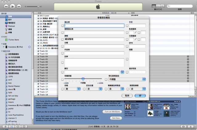Image resolution: width=197 pixels, height=130 pixels.
Task: Open the 類型 (Genre) combo box arrow
Action: click(x=122, y=72)
